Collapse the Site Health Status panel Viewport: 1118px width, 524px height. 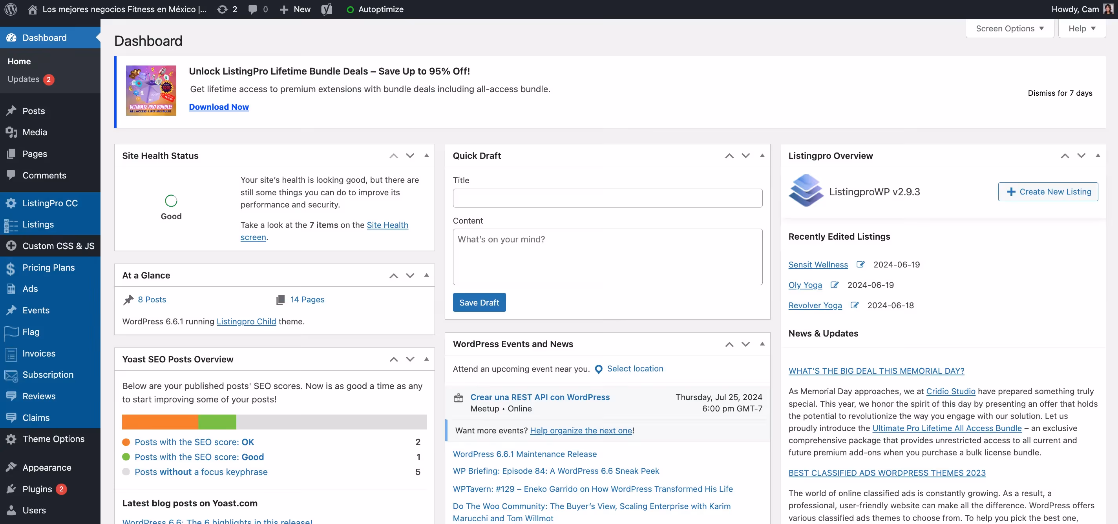pos(426,156)
